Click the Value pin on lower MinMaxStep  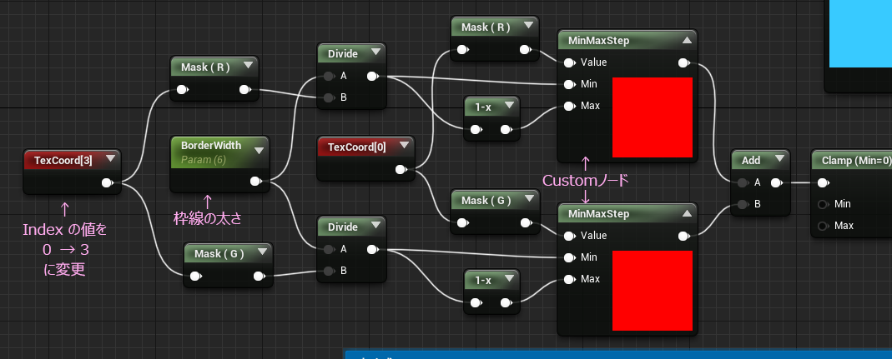click(569, 236)
